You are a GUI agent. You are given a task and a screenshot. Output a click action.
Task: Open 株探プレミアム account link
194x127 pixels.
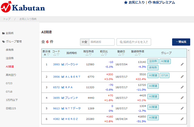[162, 2]
